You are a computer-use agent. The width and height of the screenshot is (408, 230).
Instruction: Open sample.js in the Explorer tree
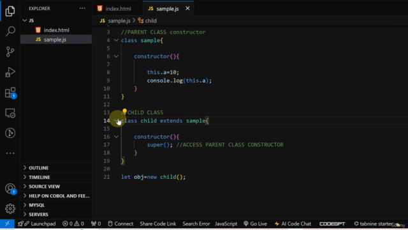coord(56,40)
